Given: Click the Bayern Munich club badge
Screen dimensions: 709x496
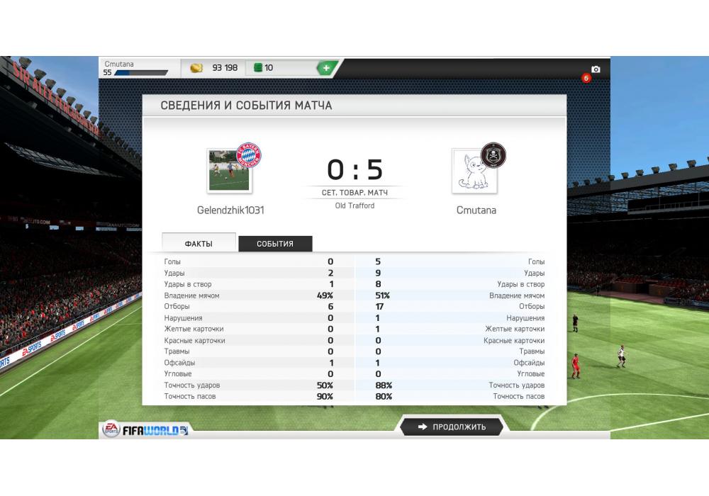Looking at the screenshot, I should point(248,155).
